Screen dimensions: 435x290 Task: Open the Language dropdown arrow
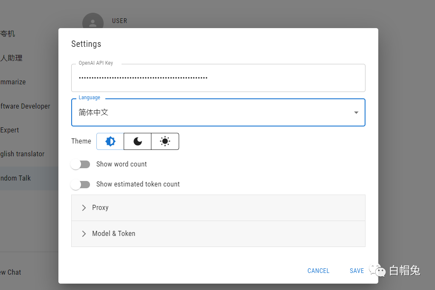[x=356, y=112]
